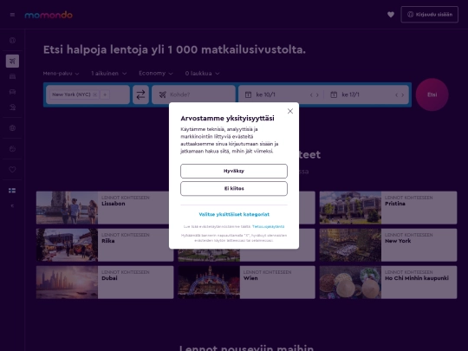Go to previous return date
Viewport: 468px width, 351px height.
(x=396, y=95)
